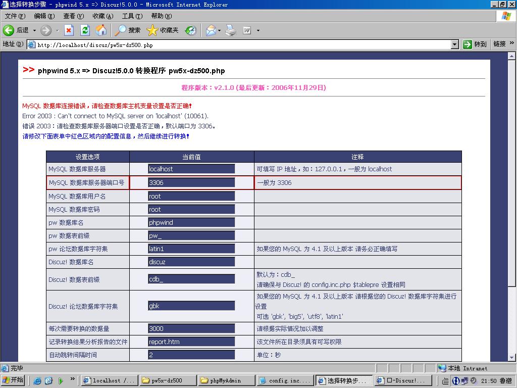Open the 文件 menu
517x388 pixels.
(15, 16)
